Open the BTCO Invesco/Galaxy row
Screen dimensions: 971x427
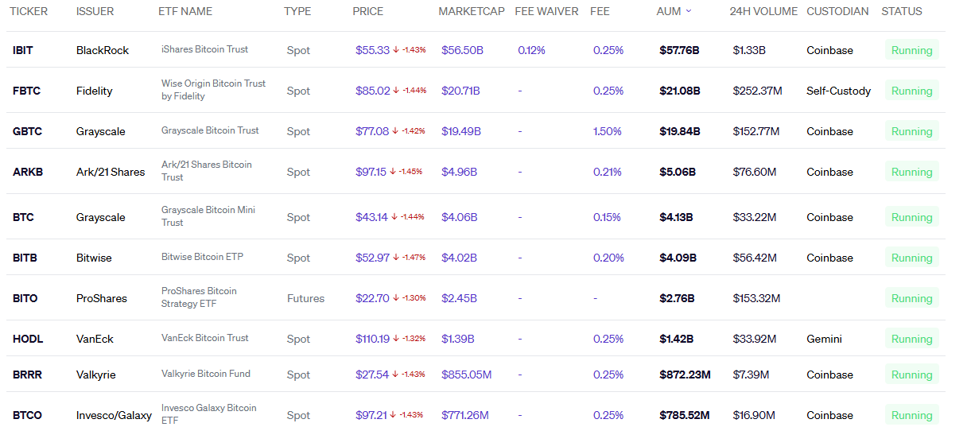[27, 415]
